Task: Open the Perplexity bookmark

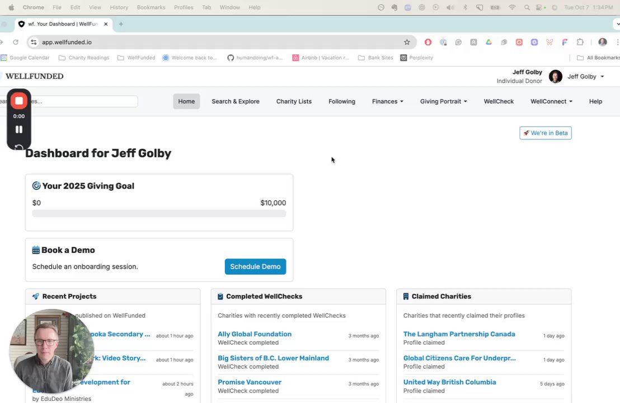Action: click(x=416, y=58)
